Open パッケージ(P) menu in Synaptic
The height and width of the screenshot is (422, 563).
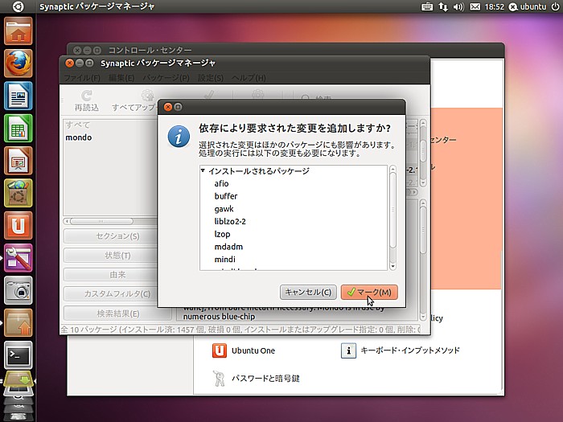[166, 78]
